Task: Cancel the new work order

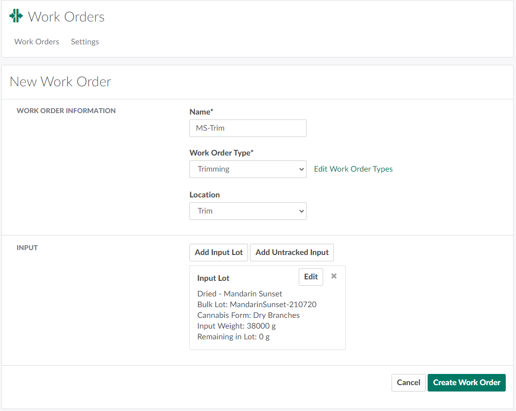Action: coord(408,383)
